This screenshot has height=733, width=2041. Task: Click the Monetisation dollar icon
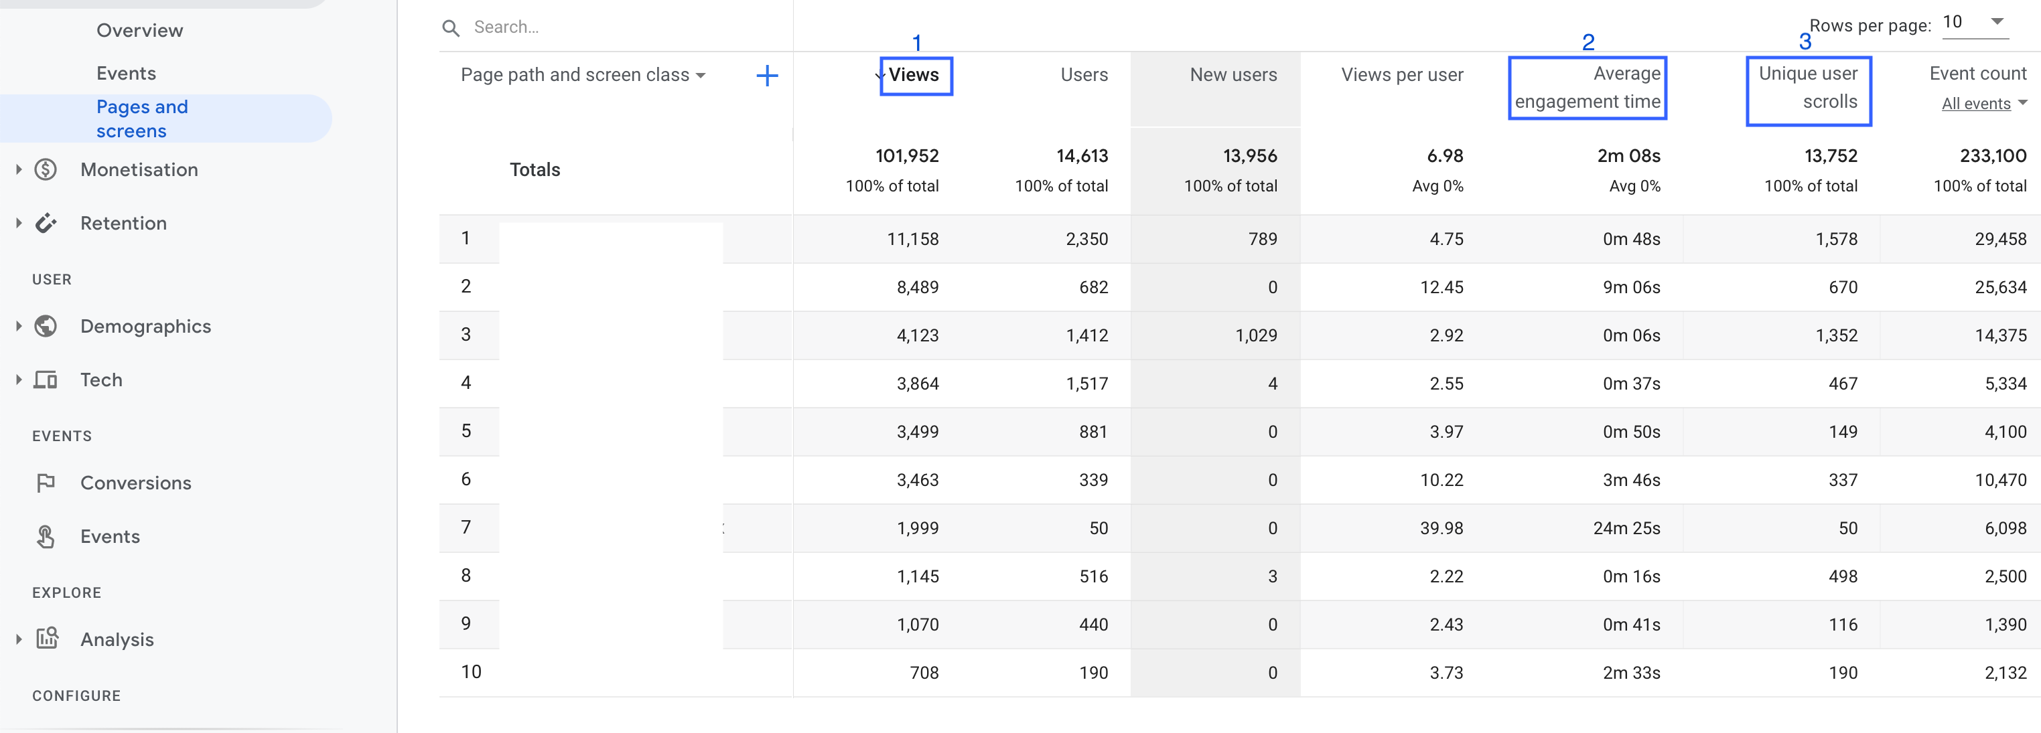[x=46, y=169]
